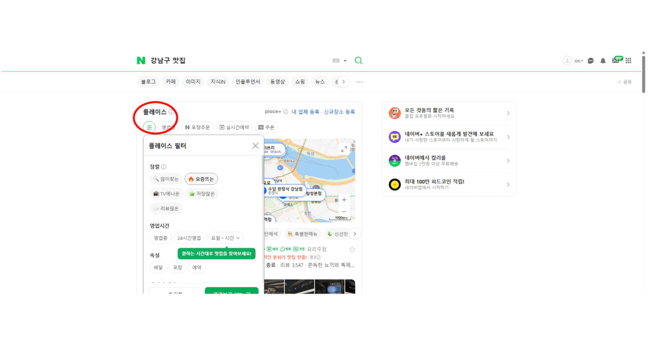Click the 공유 share button

pyautogui.click(x=624, y=82)
